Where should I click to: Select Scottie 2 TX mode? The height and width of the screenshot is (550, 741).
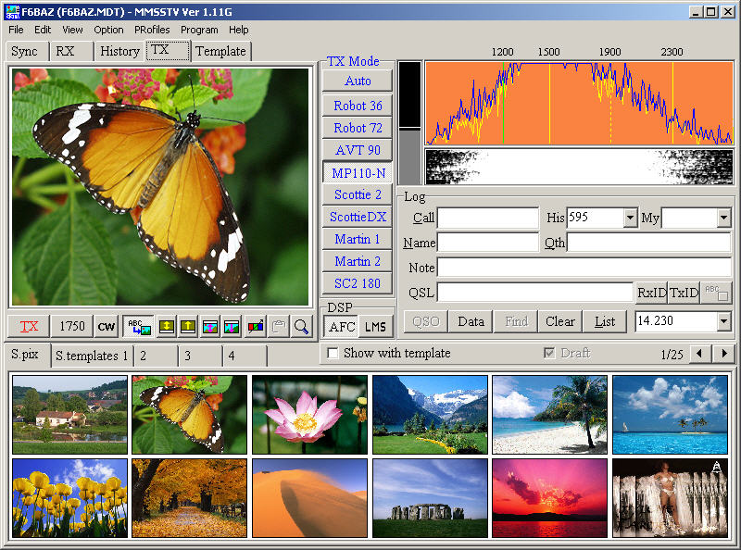(358, 194)
